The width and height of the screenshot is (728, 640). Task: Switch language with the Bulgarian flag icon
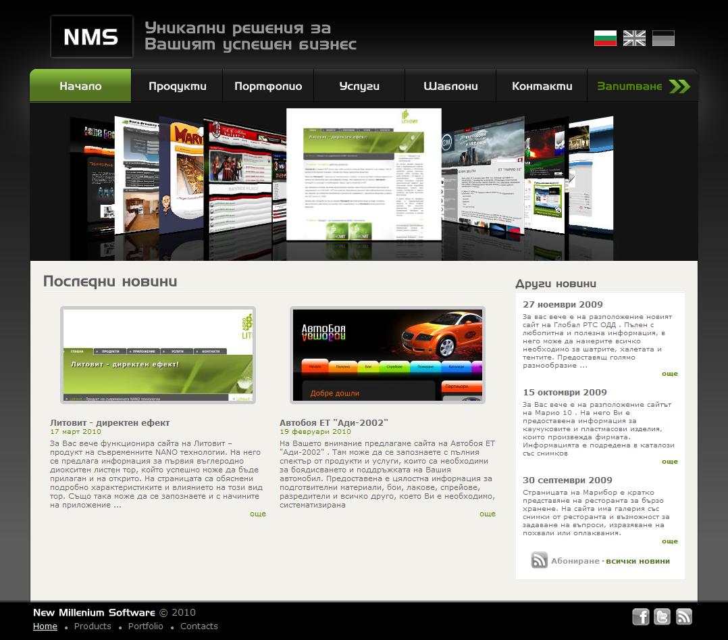605,39
